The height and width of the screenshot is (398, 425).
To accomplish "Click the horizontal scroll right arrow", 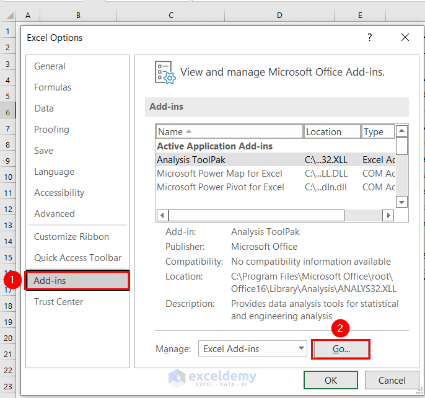I will (x=388, y=215).
